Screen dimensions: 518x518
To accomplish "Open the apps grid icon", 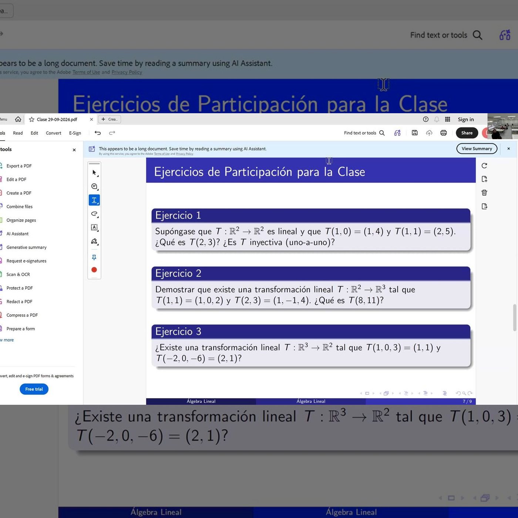I will (x=447, y=119).
